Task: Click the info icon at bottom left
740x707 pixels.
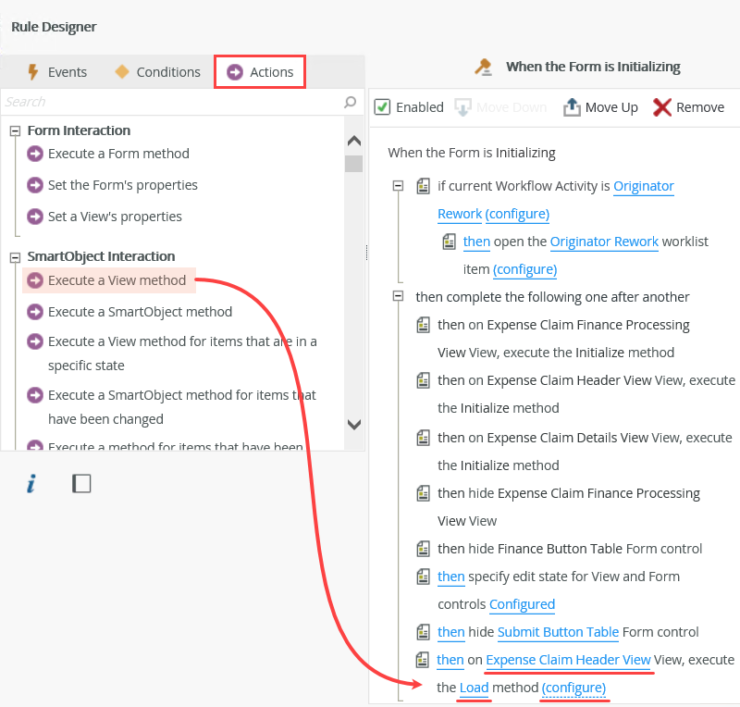Action: pos(31,482)
